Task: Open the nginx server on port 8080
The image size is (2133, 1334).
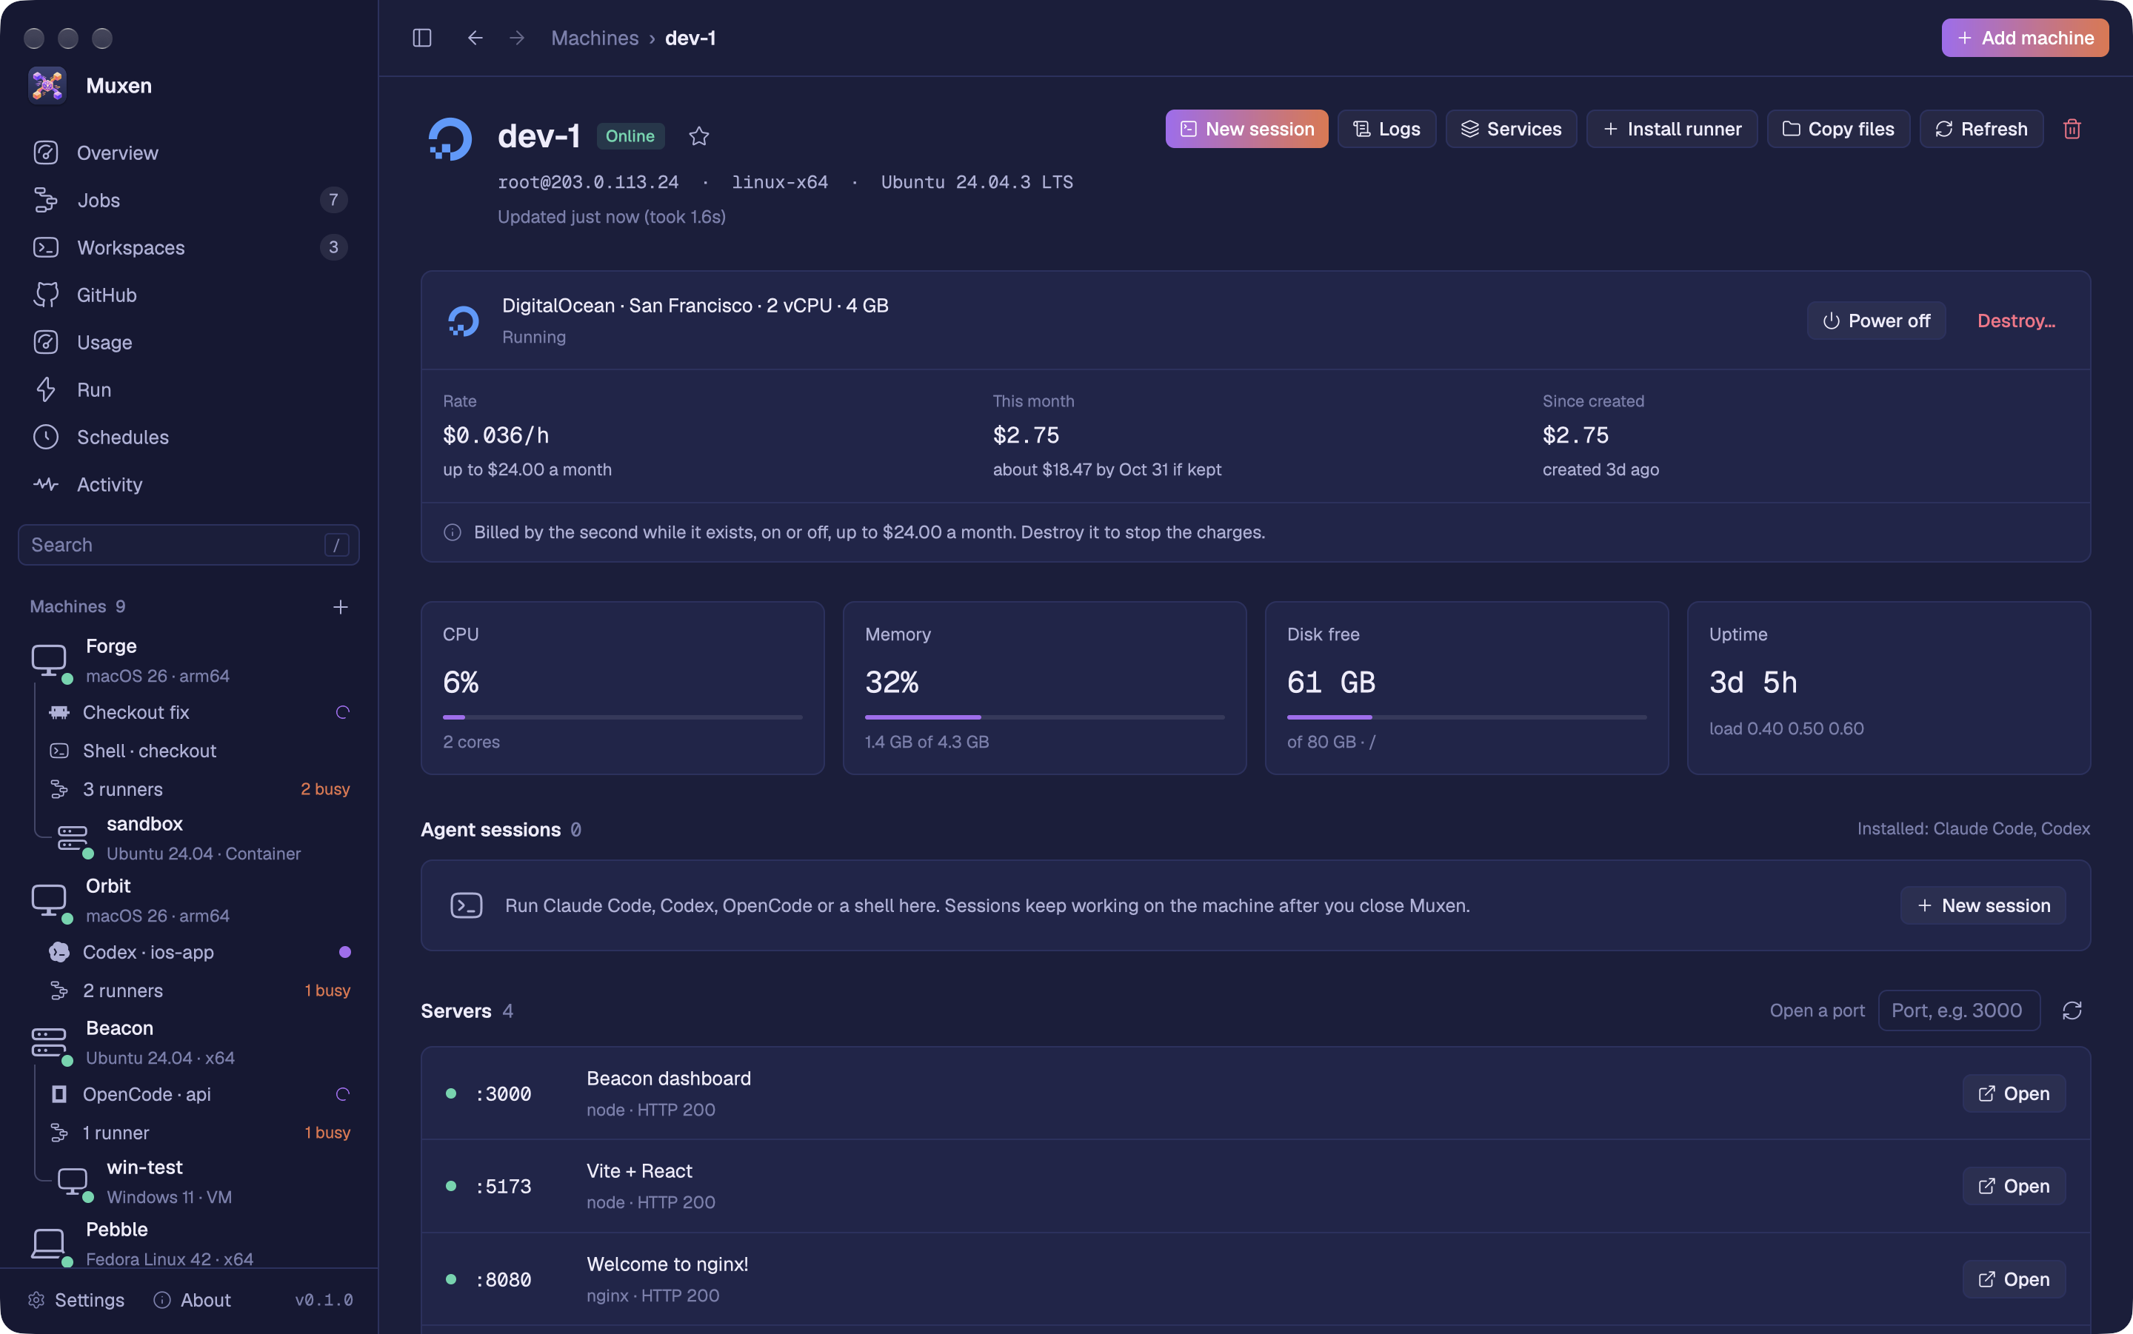Action: (2014, 1279)
